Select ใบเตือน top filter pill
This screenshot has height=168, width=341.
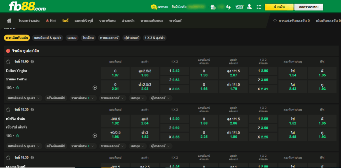tap(88, 38)
